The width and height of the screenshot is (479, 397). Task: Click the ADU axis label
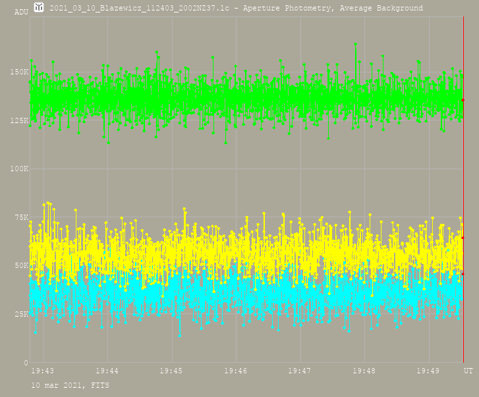21,13
